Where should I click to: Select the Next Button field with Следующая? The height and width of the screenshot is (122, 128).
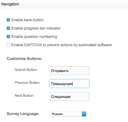[69, 96]
